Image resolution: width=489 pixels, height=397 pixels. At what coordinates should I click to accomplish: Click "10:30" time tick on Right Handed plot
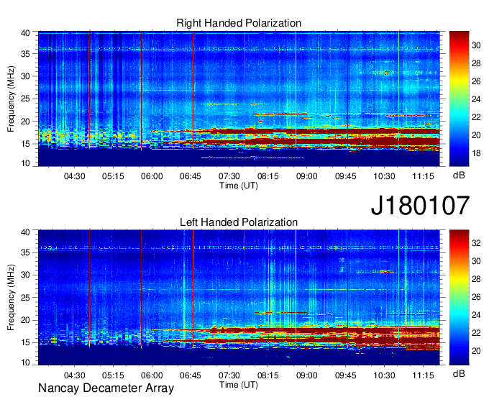[x=384, y=176]
